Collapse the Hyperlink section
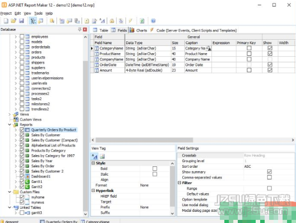 click(x=93, y=190)
